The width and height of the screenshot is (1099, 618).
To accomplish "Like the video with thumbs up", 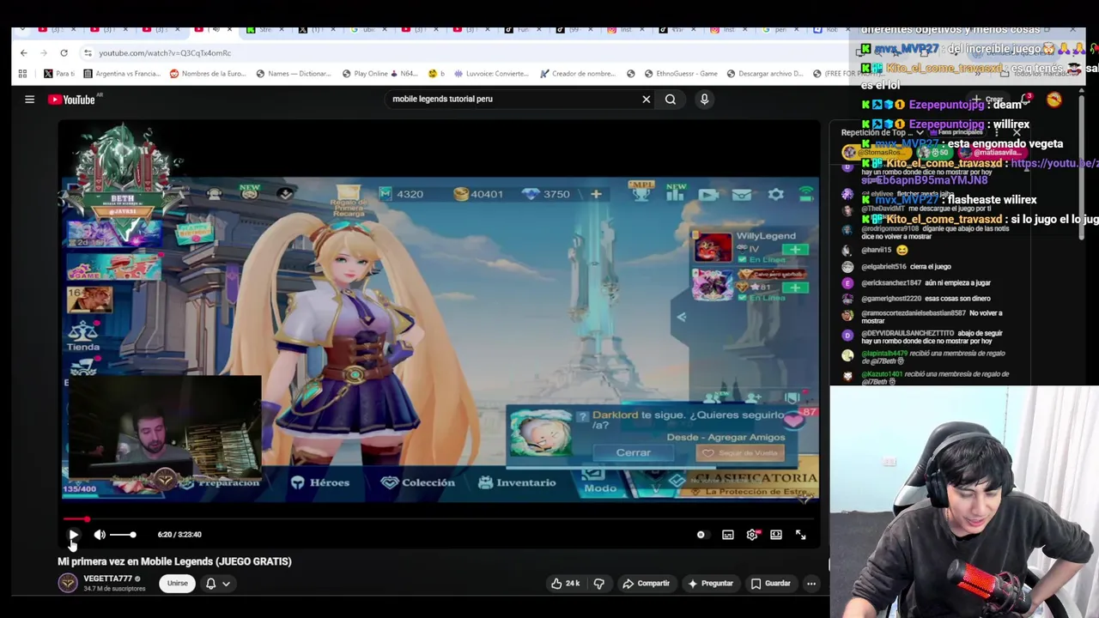I will pos(565,584).
